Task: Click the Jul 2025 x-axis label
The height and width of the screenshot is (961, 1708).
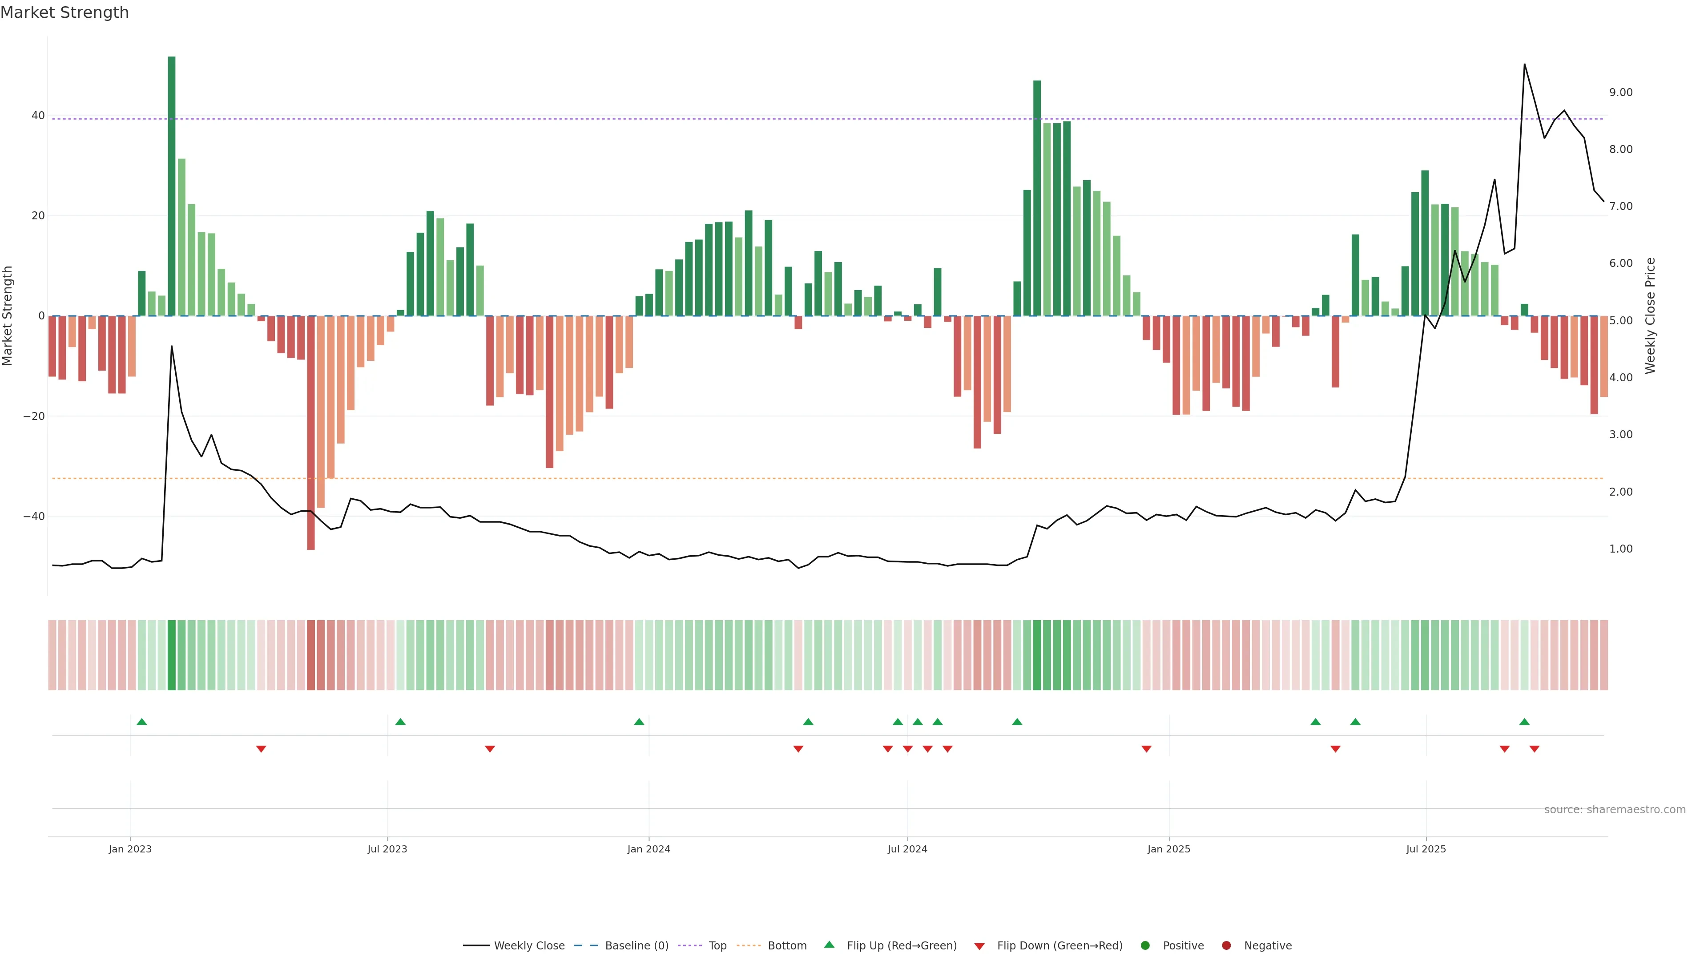Action: coord(1426,849)
